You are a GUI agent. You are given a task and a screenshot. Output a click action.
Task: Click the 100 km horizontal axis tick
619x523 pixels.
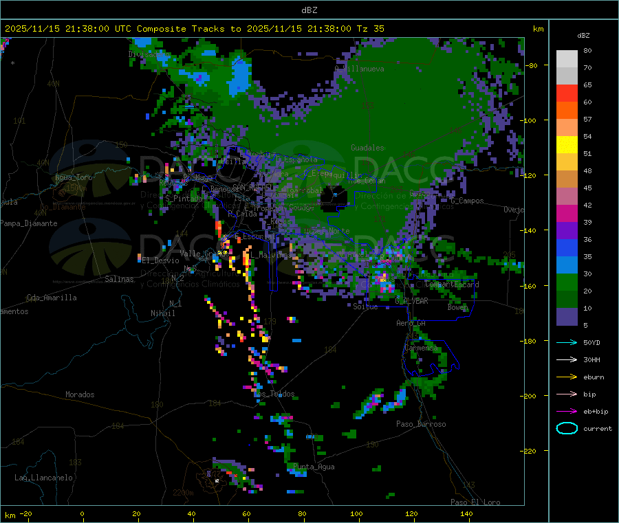(356, 513)
